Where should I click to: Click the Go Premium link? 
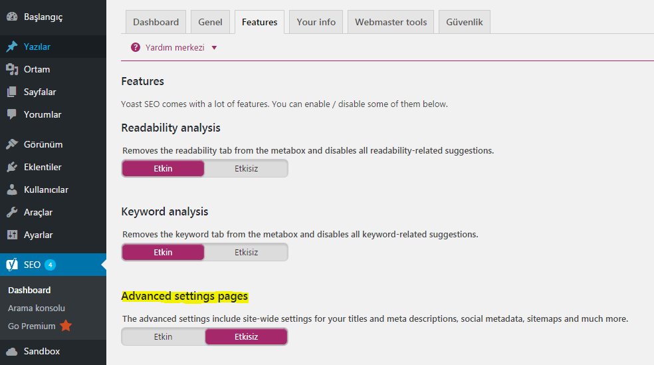[x=32, y=326]
